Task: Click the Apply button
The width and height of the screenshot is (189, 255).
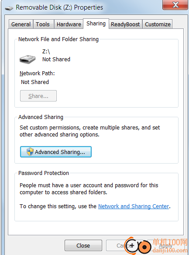Action: 165,246
